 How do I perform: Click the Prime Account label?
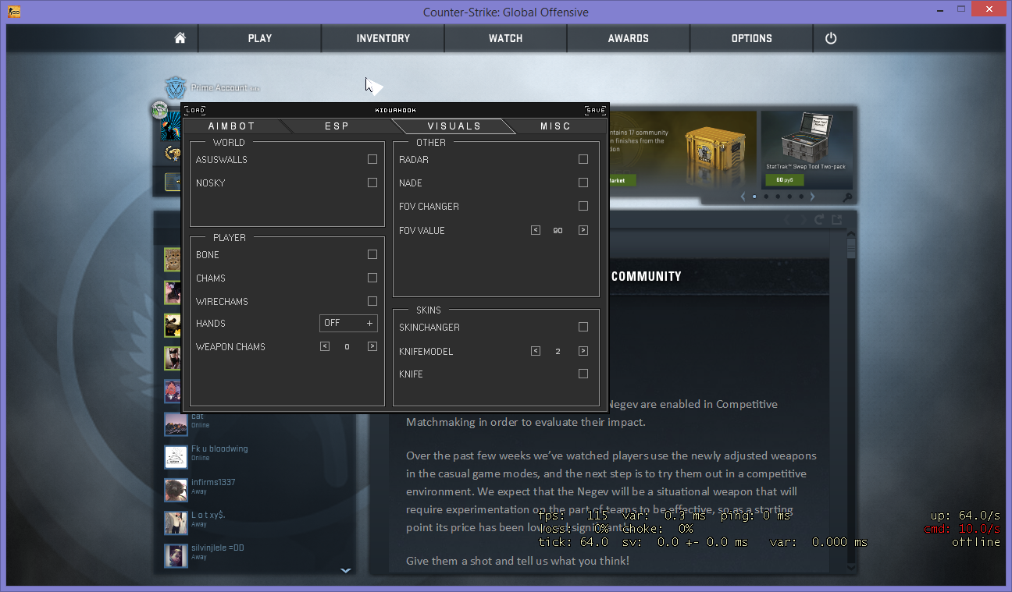[219, 88]
